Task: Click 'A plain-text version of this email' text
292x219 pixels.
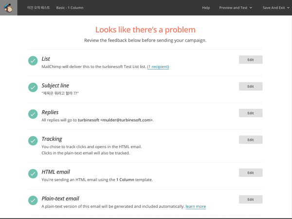Action: pyautogui.click(x=113, y=206)
